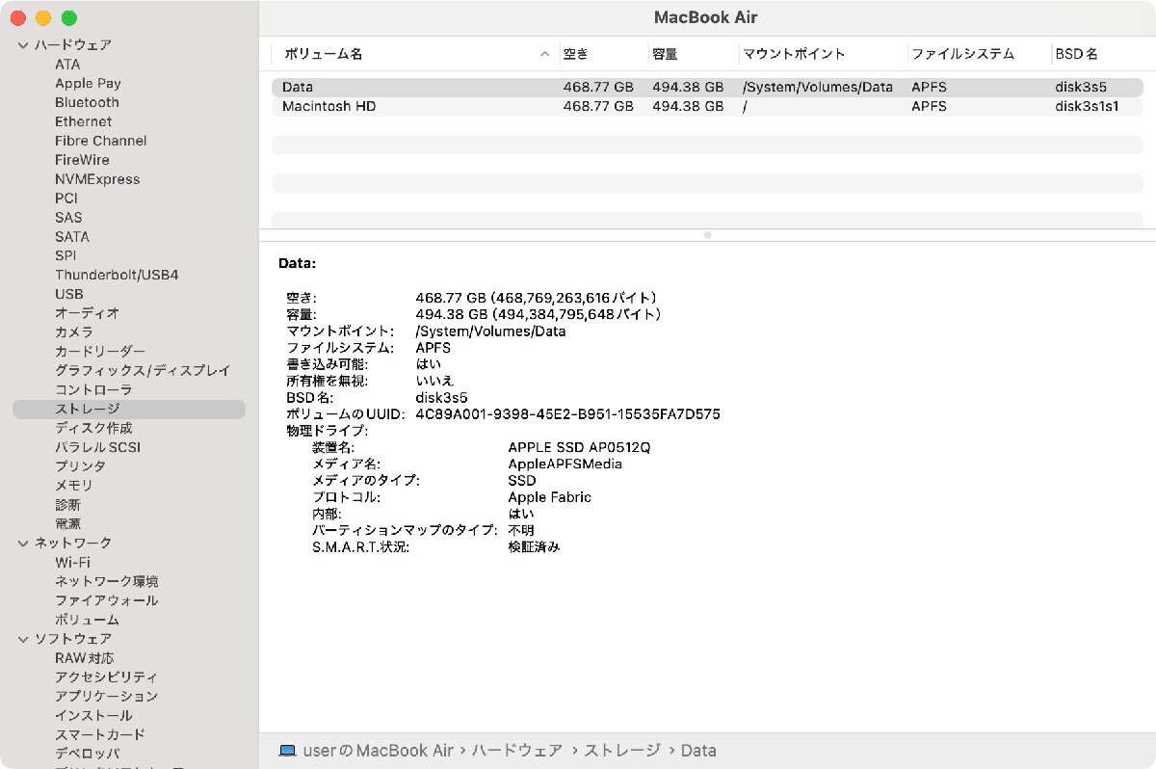Sort volumes by the 空き column

point(575,54)
